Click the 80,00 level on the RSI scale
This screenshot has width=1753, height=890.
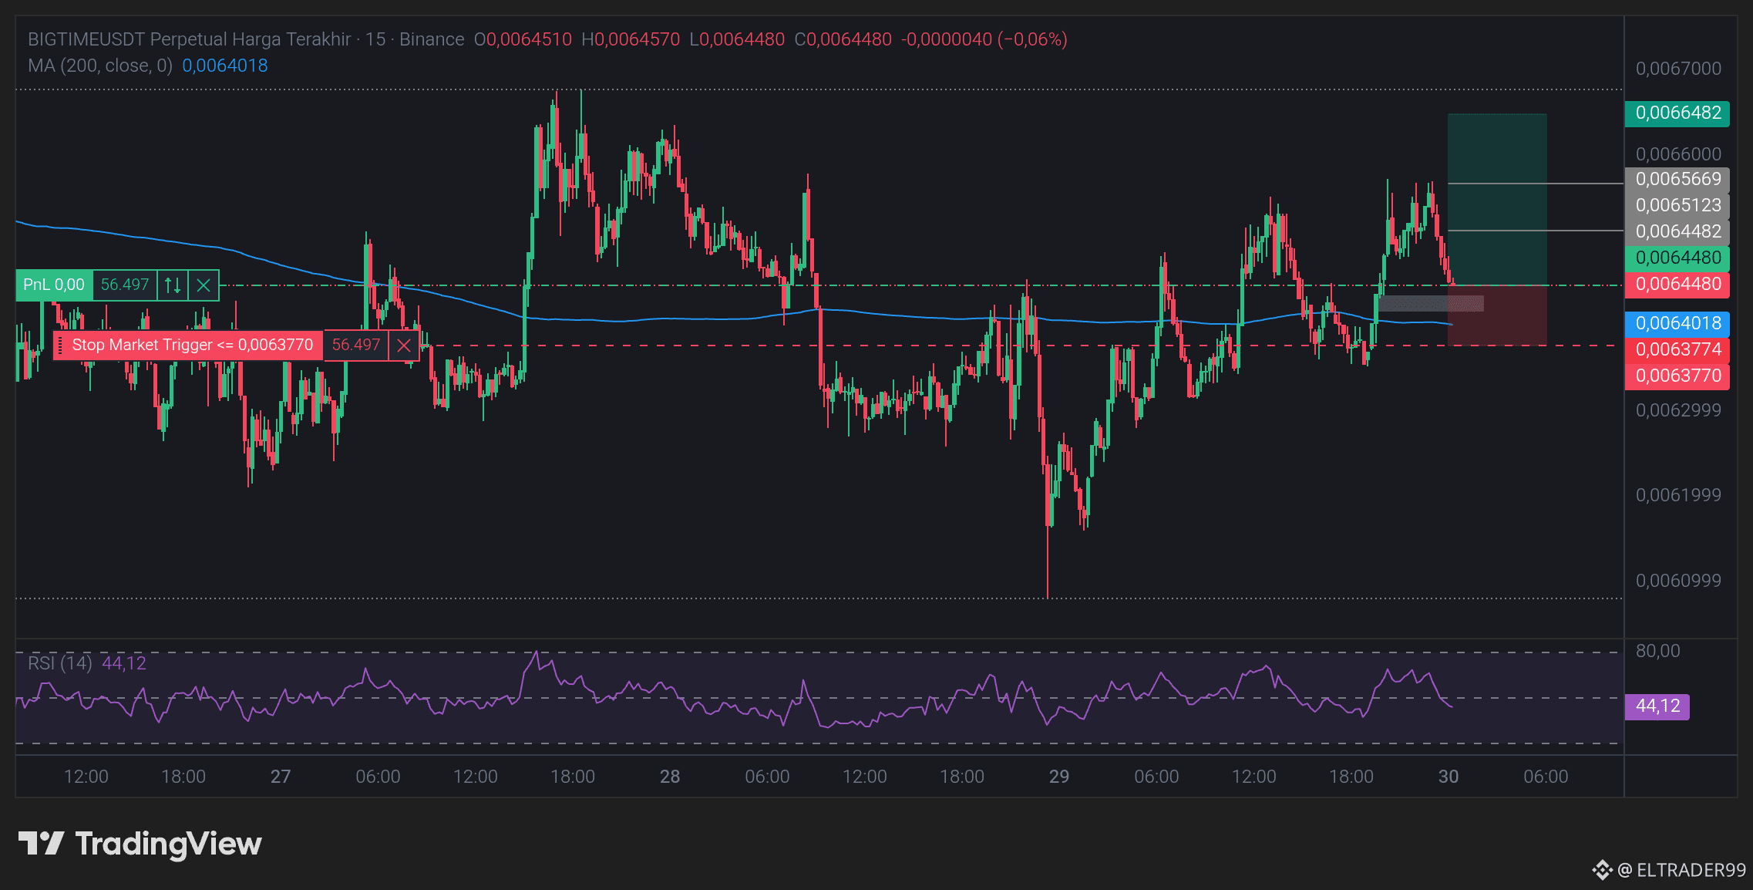(x=1657, y=651)
